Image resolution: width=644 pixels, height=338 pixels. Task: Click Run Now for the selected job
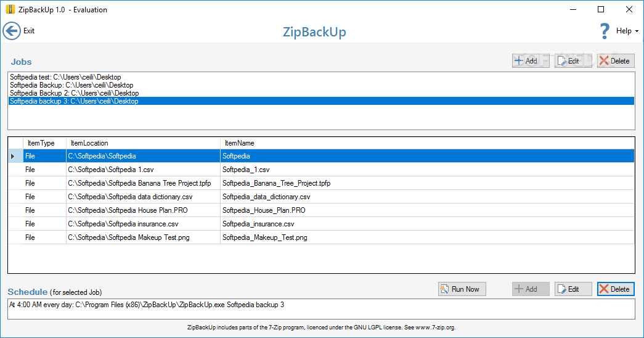[x=462, y=289]
